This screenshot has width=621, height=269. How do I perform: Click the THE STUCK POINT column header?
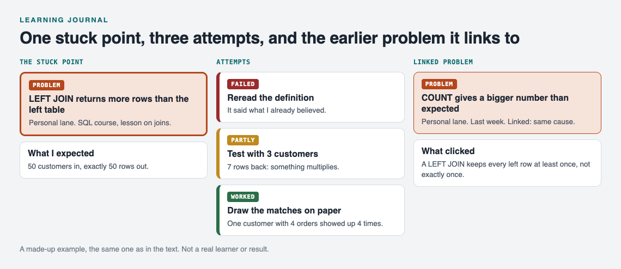[52, 62]
